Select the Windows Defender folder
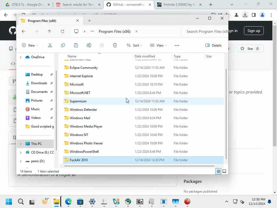Image resolution: width=277 pixels, height=208 pixels. coord(143,110)
